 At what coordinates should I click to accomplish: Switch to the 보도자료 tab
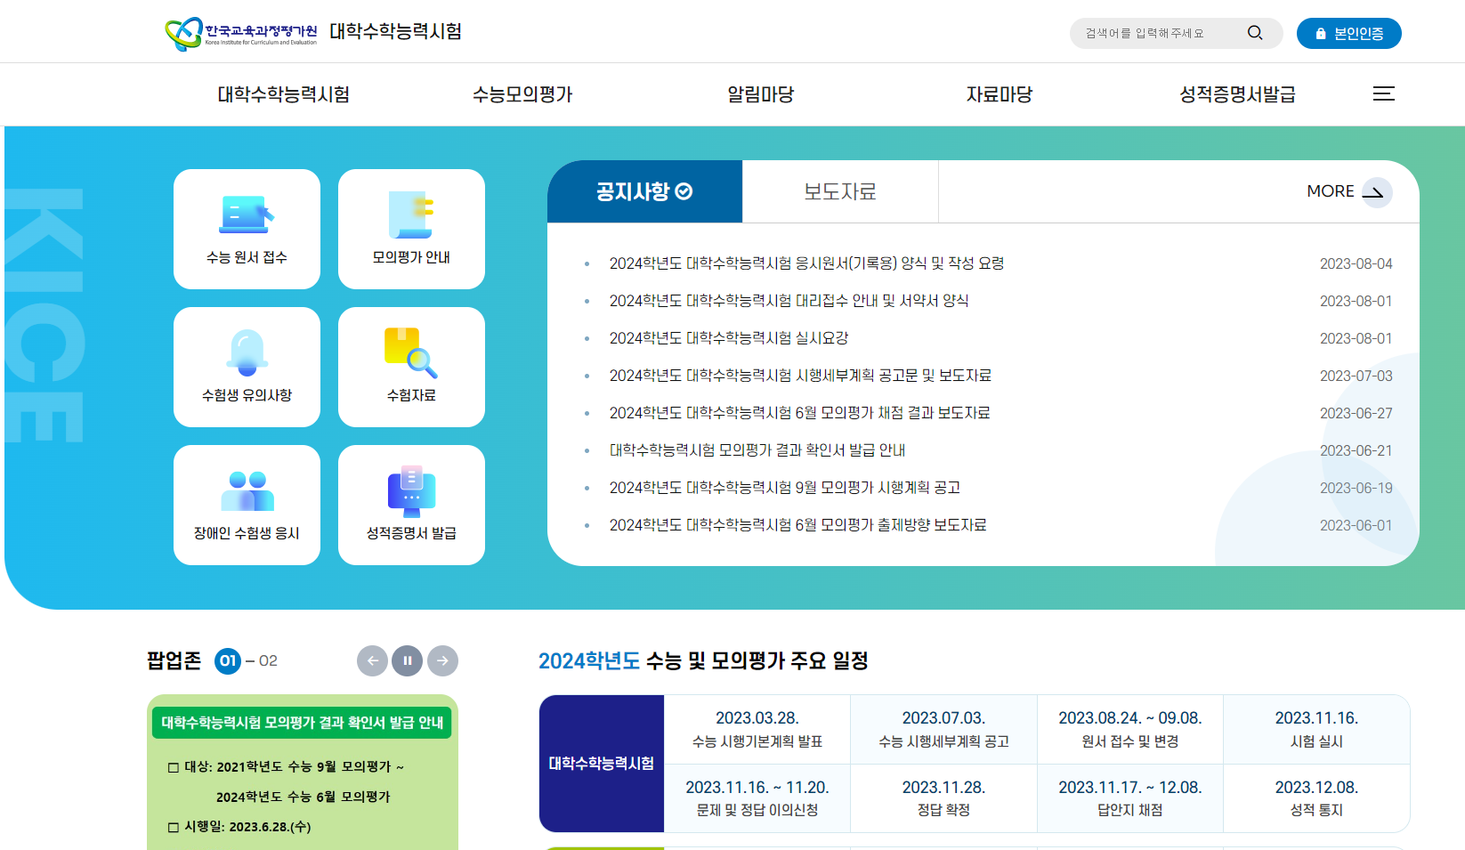click(840, 191)
